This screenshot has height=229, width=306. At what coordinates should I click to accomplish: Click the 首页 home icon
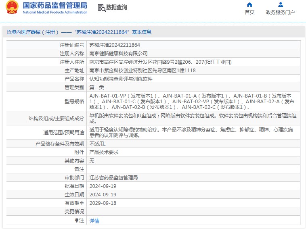pyautogui.click(x=249, y=5)
